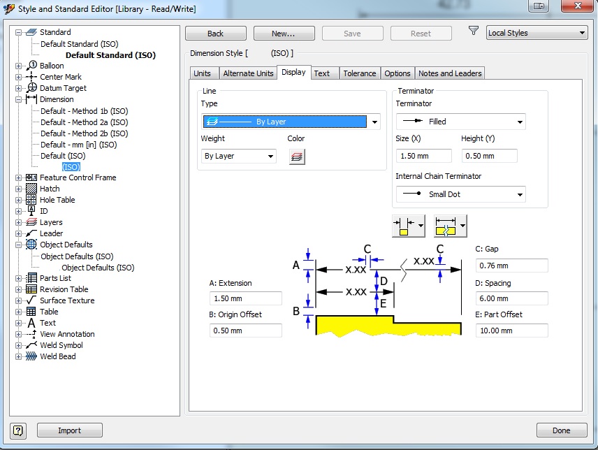Click the Surface Texture checkmark icon

coord(31,300)
